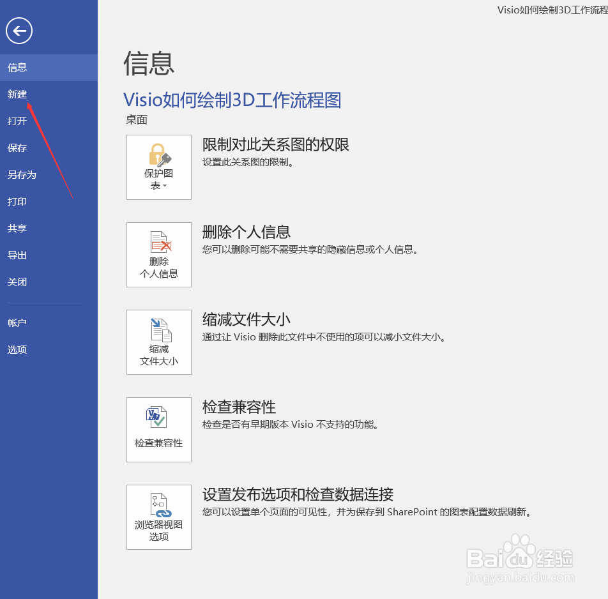
Task: Click 关闭 in the sidebar
Action: [x=49, y=282]
